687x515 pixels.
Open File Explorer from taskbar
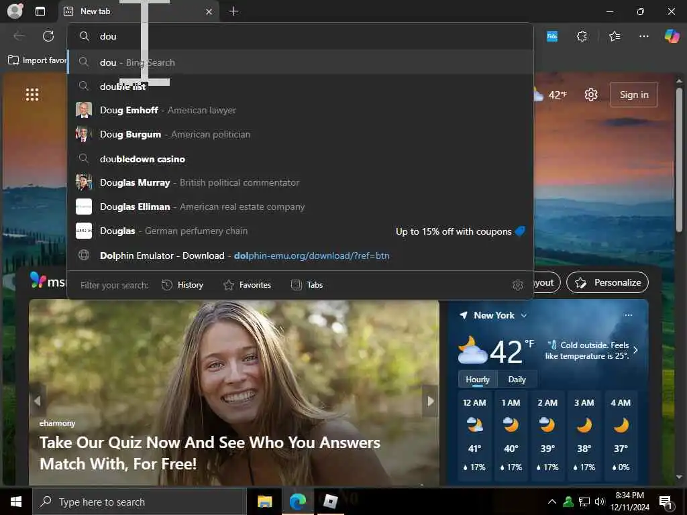coord(264,502)
